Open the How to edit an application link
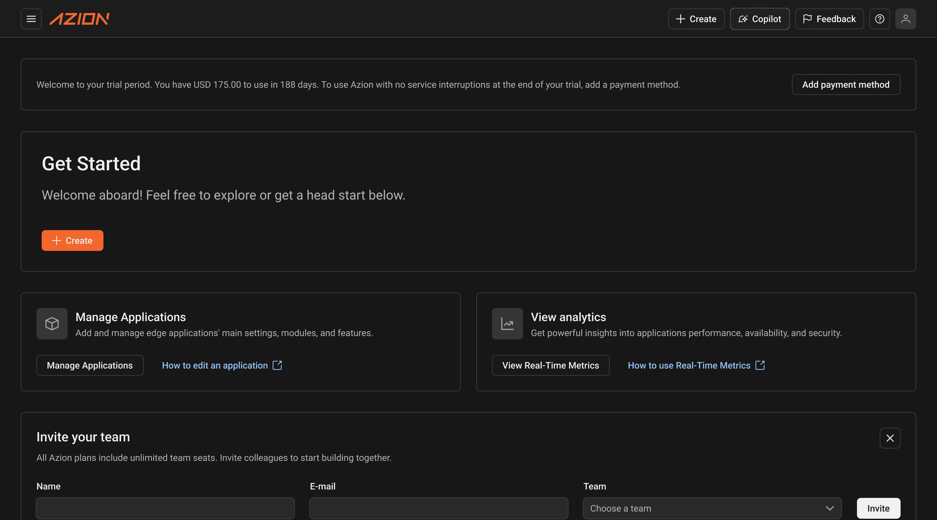The width and height of the screenshot is (937, 520). (222, 365)
